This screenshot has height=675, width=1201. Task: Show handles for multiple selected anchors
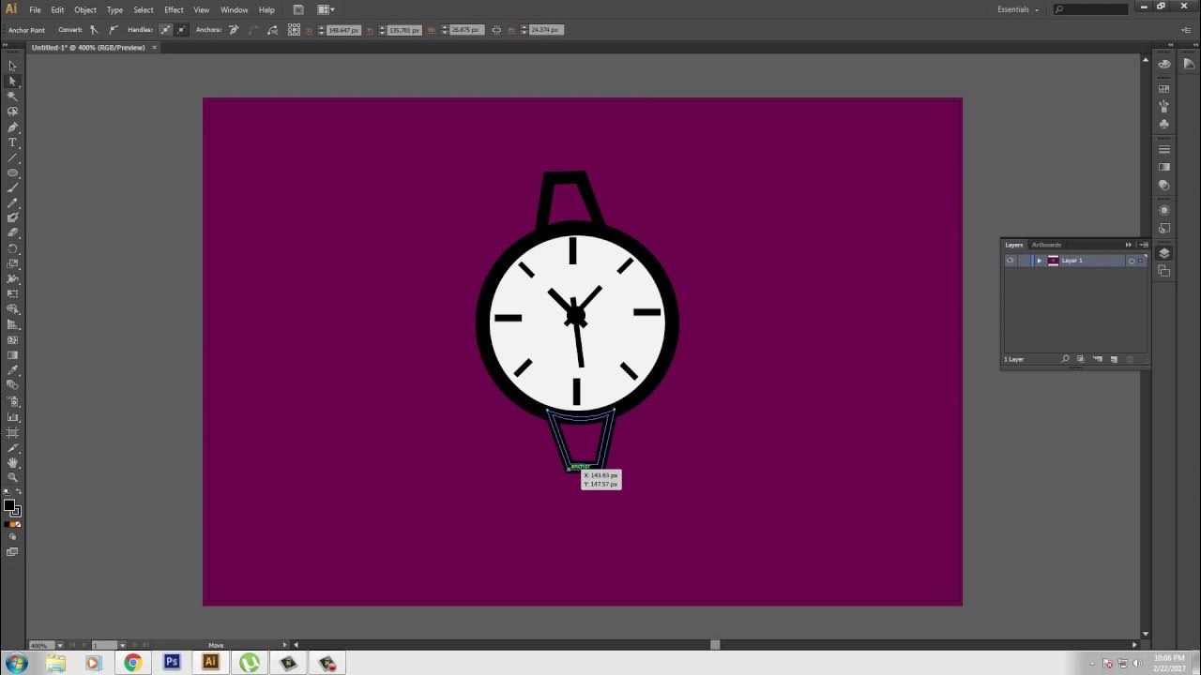click(x=165, y=30)
